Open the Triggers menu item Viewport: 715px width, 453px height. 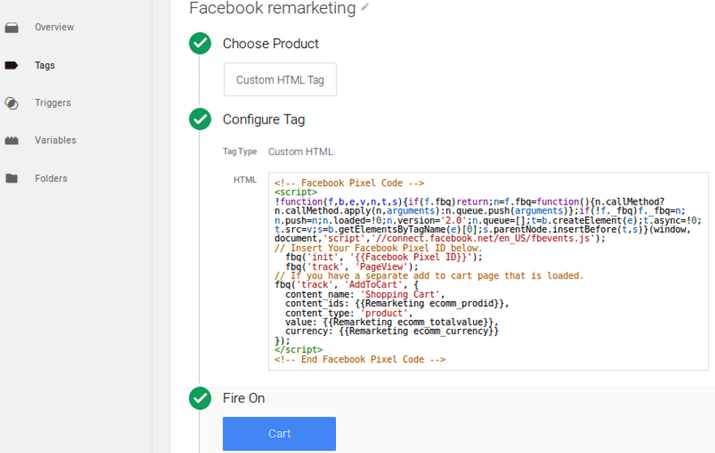click(53, 102)
